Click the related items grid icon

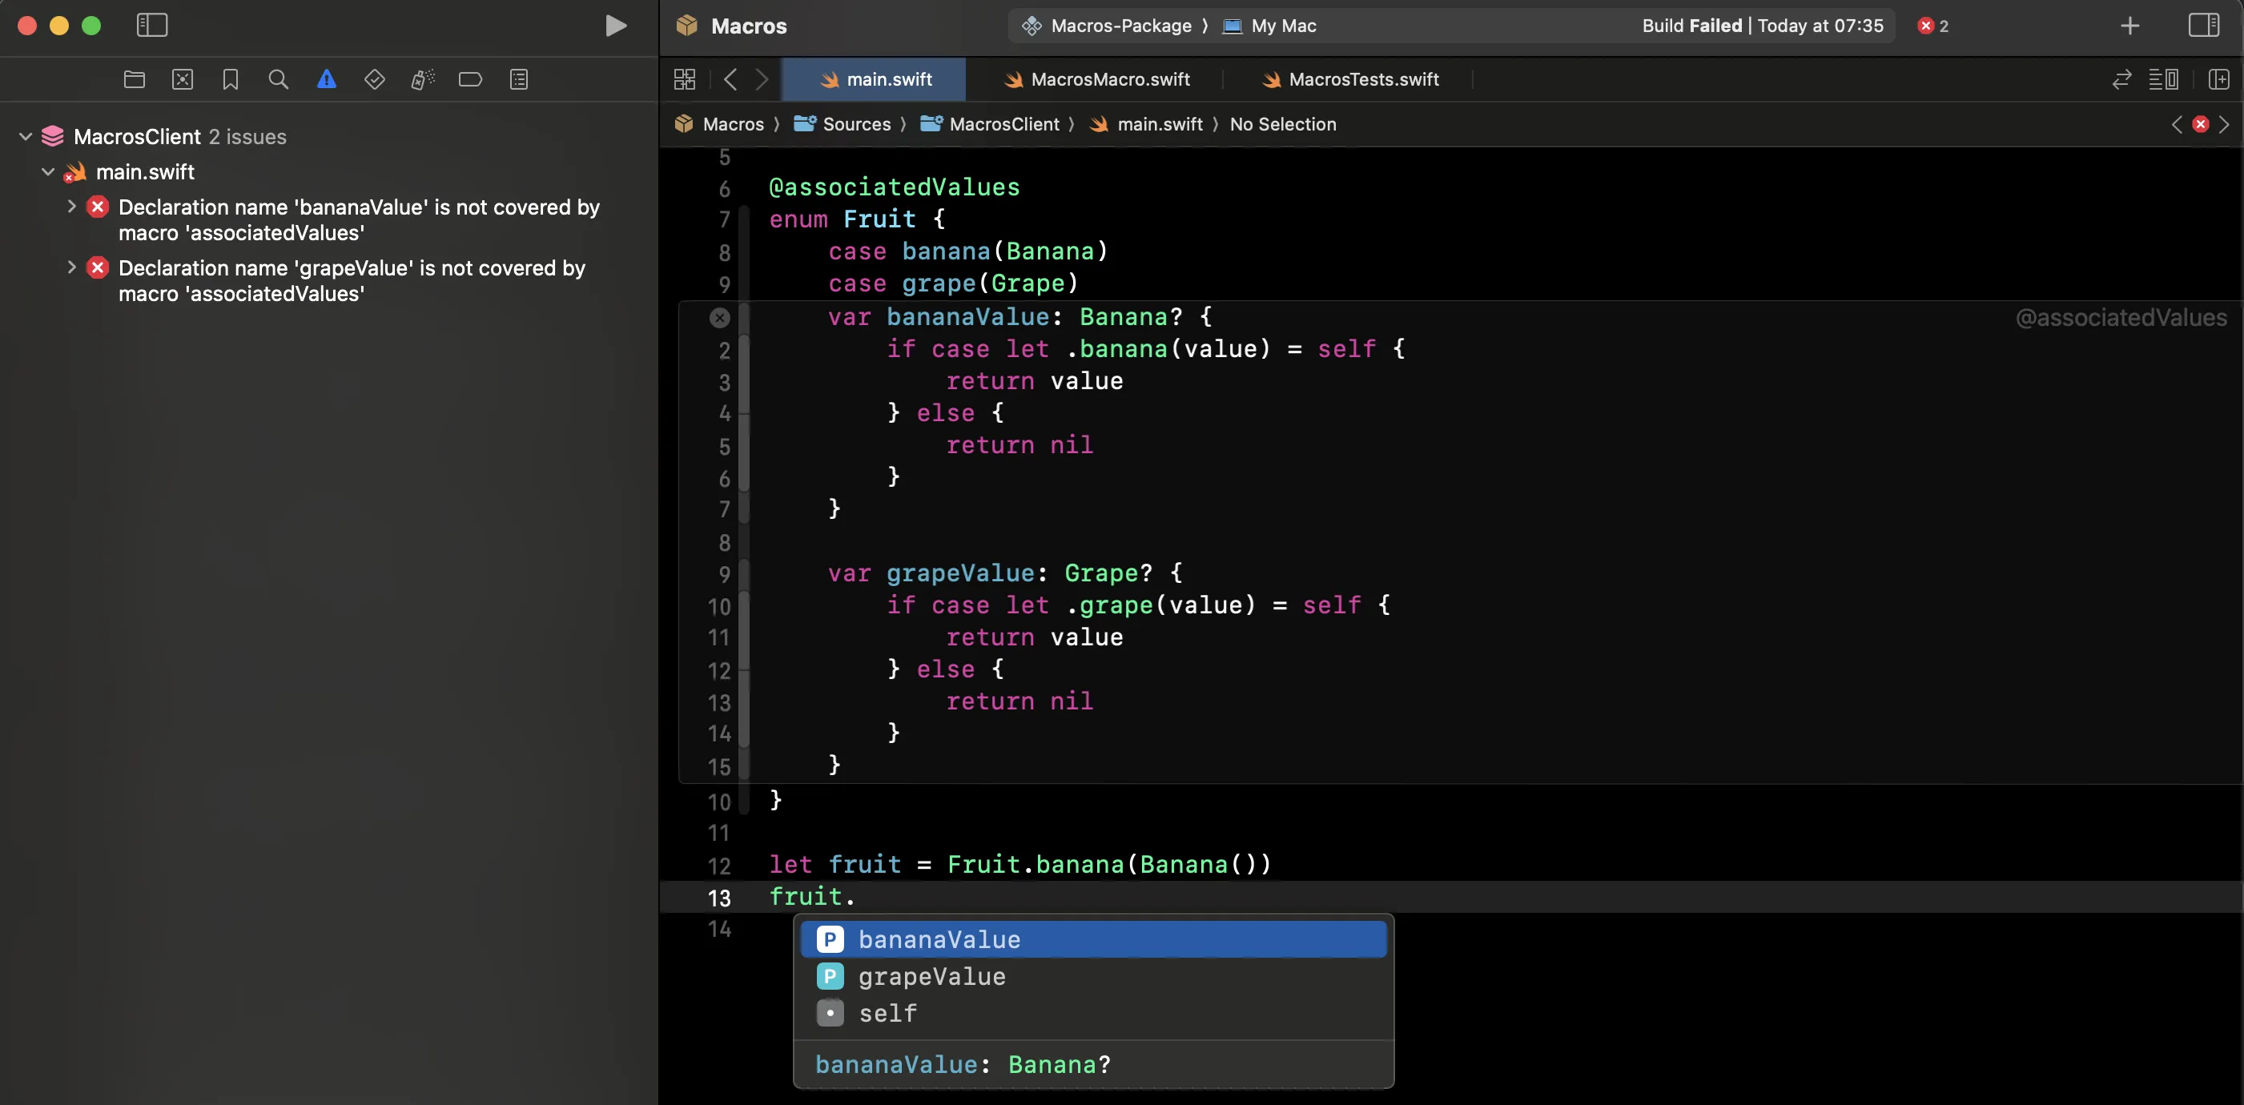(685, 79)
